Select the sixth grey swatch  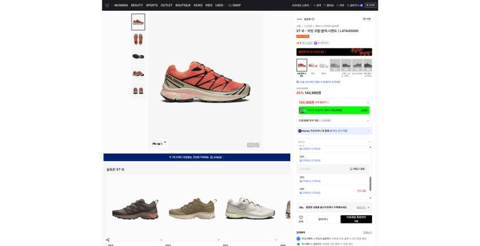click(x=357, y=65)
